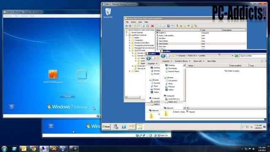The width and height of the screenshot is (270, 152).
Task: Open the address bar history dropdown arrow
Action: pyautogui.click(x=232, y=56)
